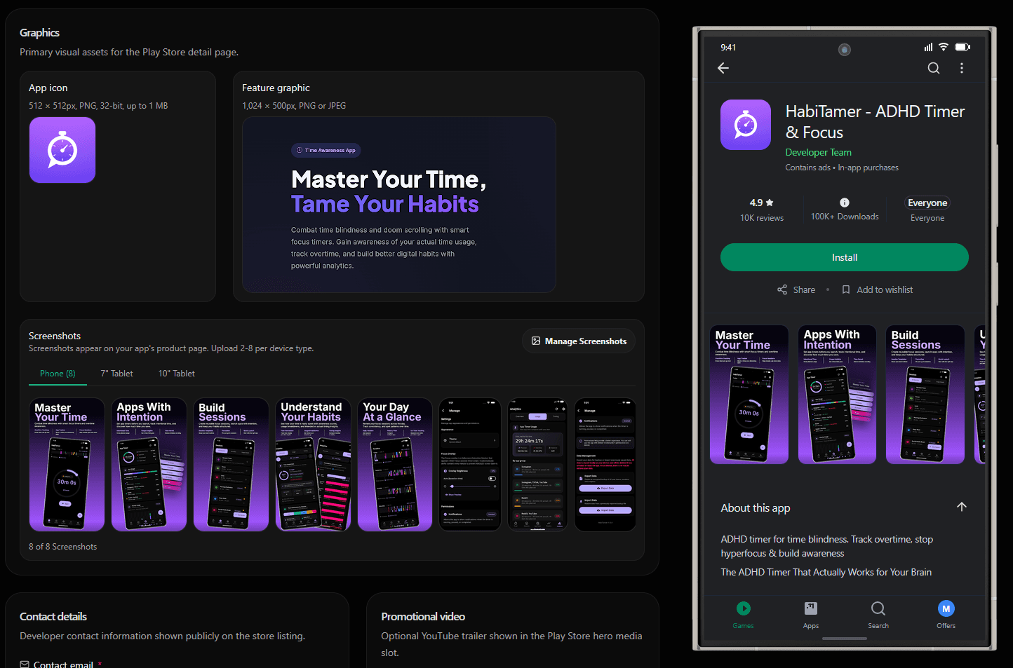
Task: Click the Share label in phone preview
Action: (x=804, y=289)
